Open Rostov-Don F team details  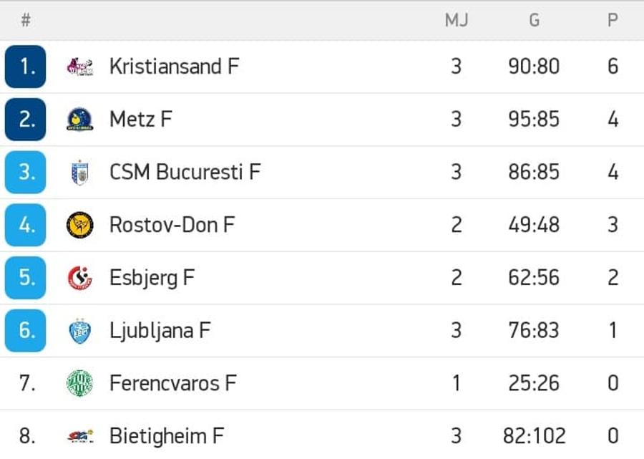pos(172,225)
